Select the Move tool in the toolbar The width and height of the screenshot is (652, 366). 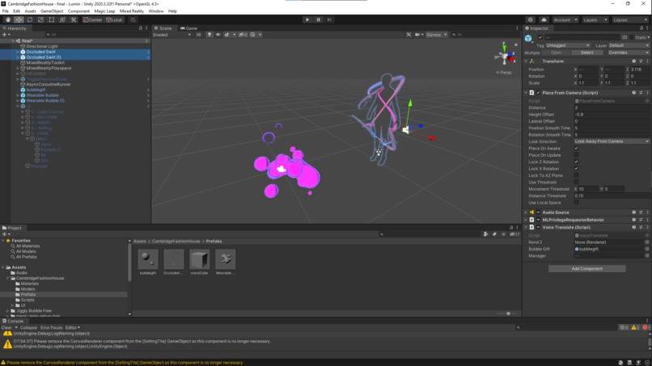pyautogui.click(x=19, y=19)
